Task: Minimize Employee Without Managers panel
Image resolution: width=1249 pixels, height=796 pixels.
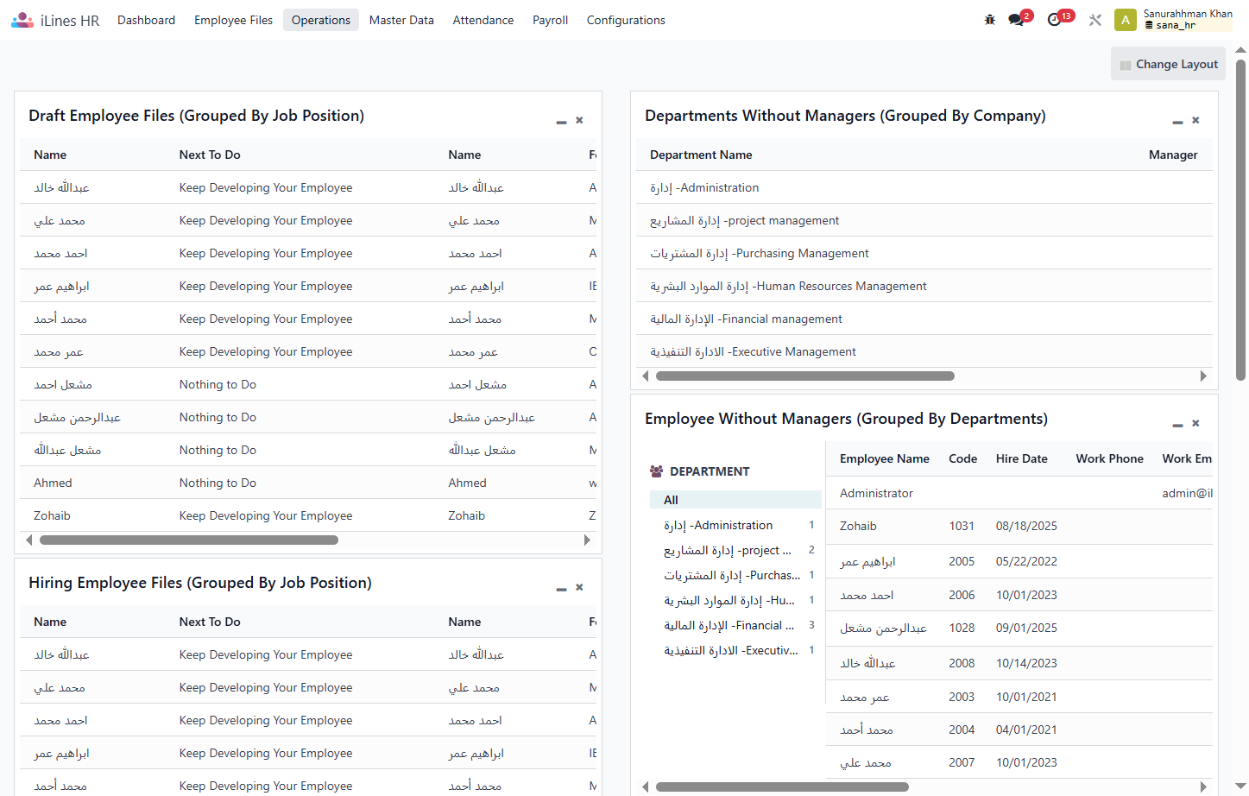Action: [x=1177, y=425]
